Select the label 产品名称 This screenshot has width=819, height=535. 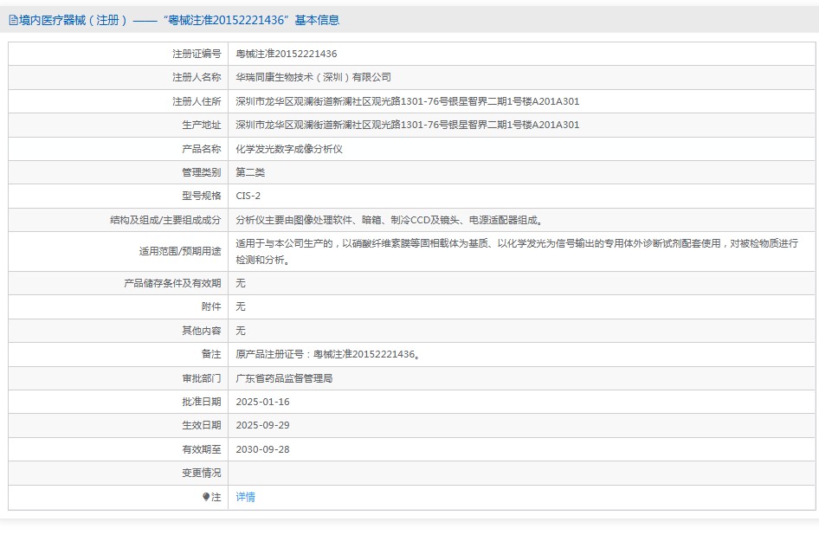pyautogui.click(x=202, y=149)
